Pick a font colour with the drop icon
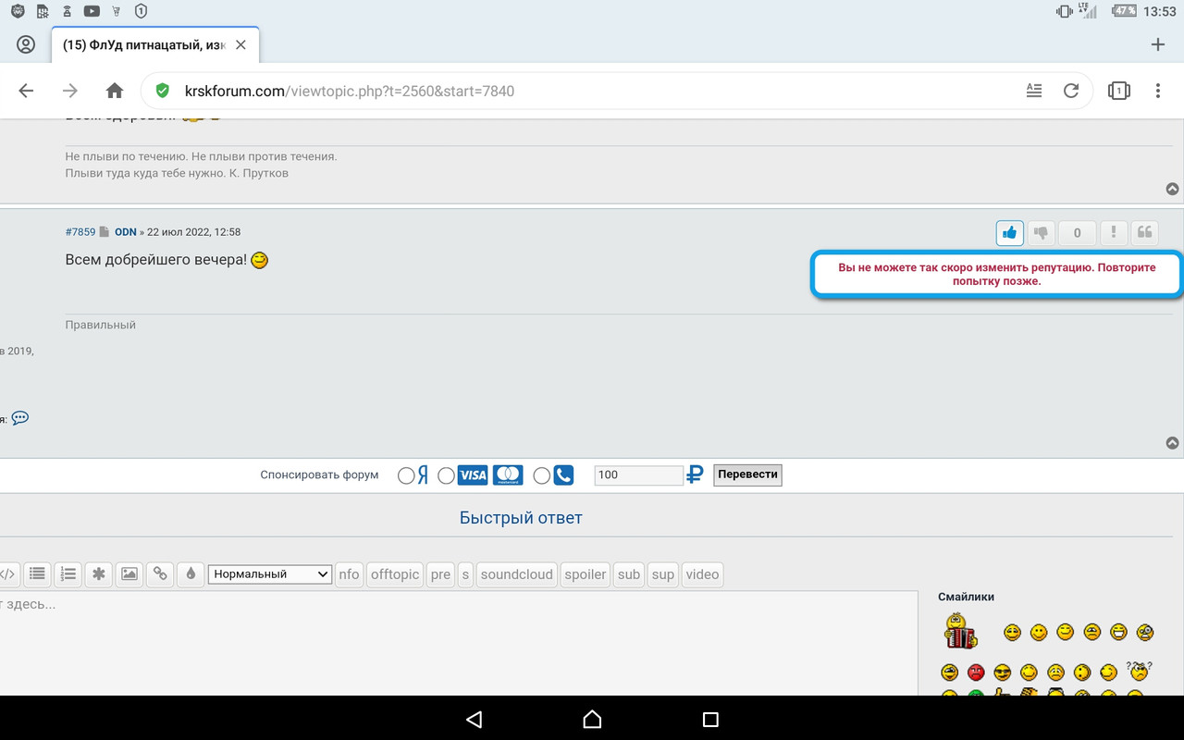1184x740 pixels. (x=191, y=574)
